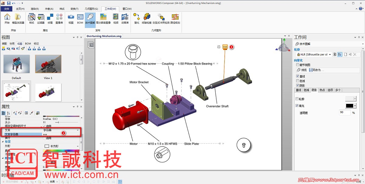Click the sss text string value field
The image size is (365, 184).
click(59, 134)
